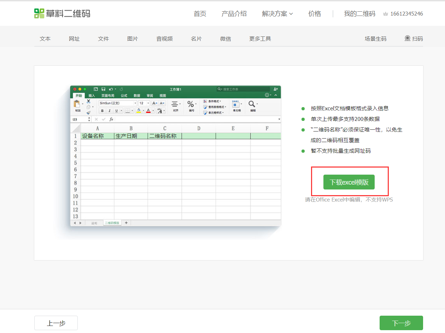Toggle Underline formatting in the Excel ribbon
Viewport: 445px width, 333px height.
116,111
